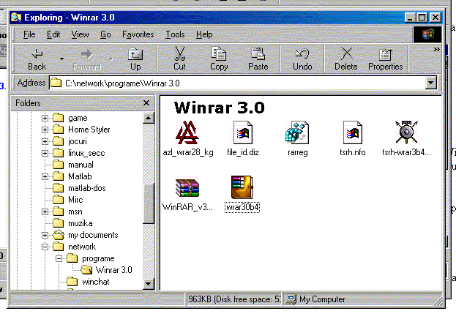Open Properties from the toolbar
456x322 pixels.
click(x=385, y=59)
